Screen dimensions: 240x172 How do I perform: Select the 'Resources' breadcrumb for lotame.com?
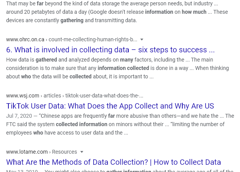pos(65,152)
